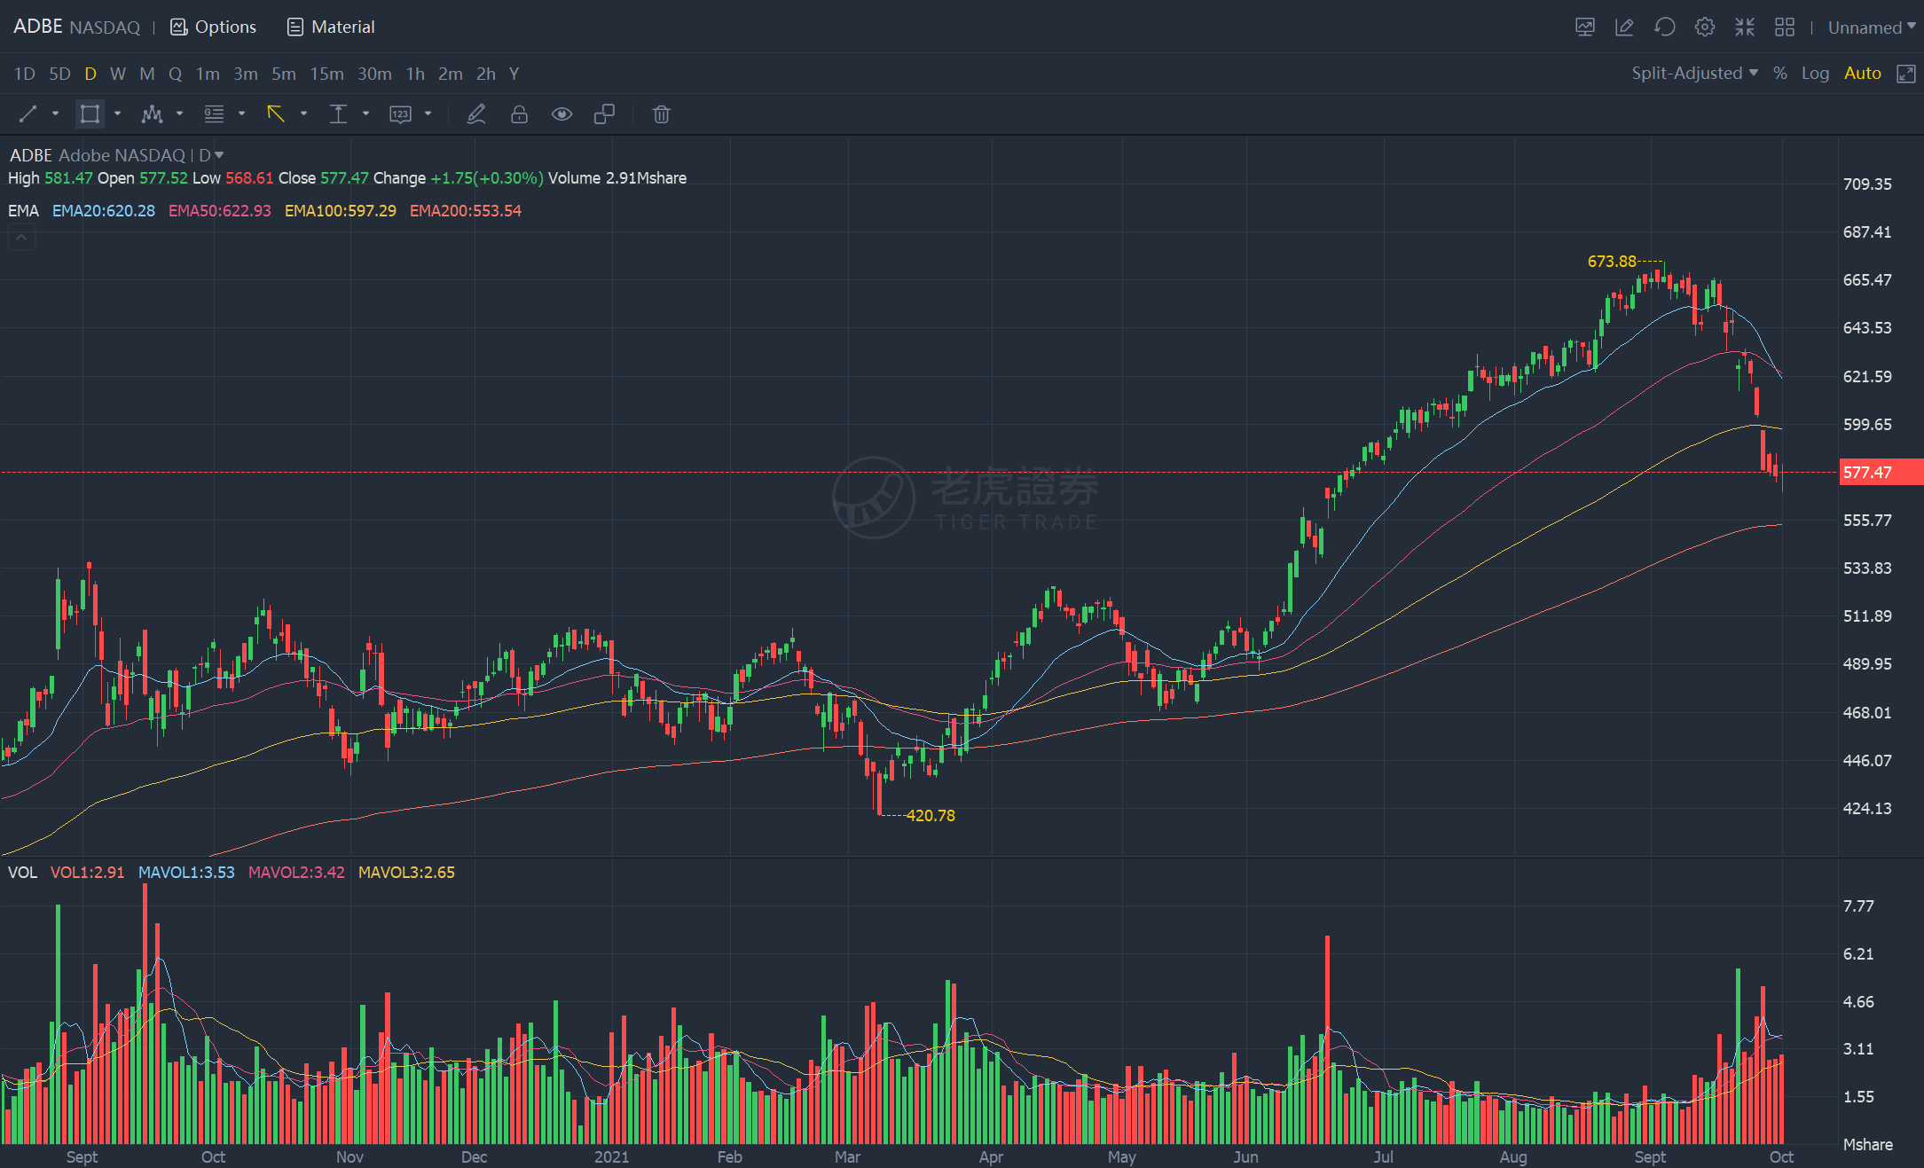Click the refresh chart icon
This screenshot has height=1168, width=1924.
[x=1664, y=27]
